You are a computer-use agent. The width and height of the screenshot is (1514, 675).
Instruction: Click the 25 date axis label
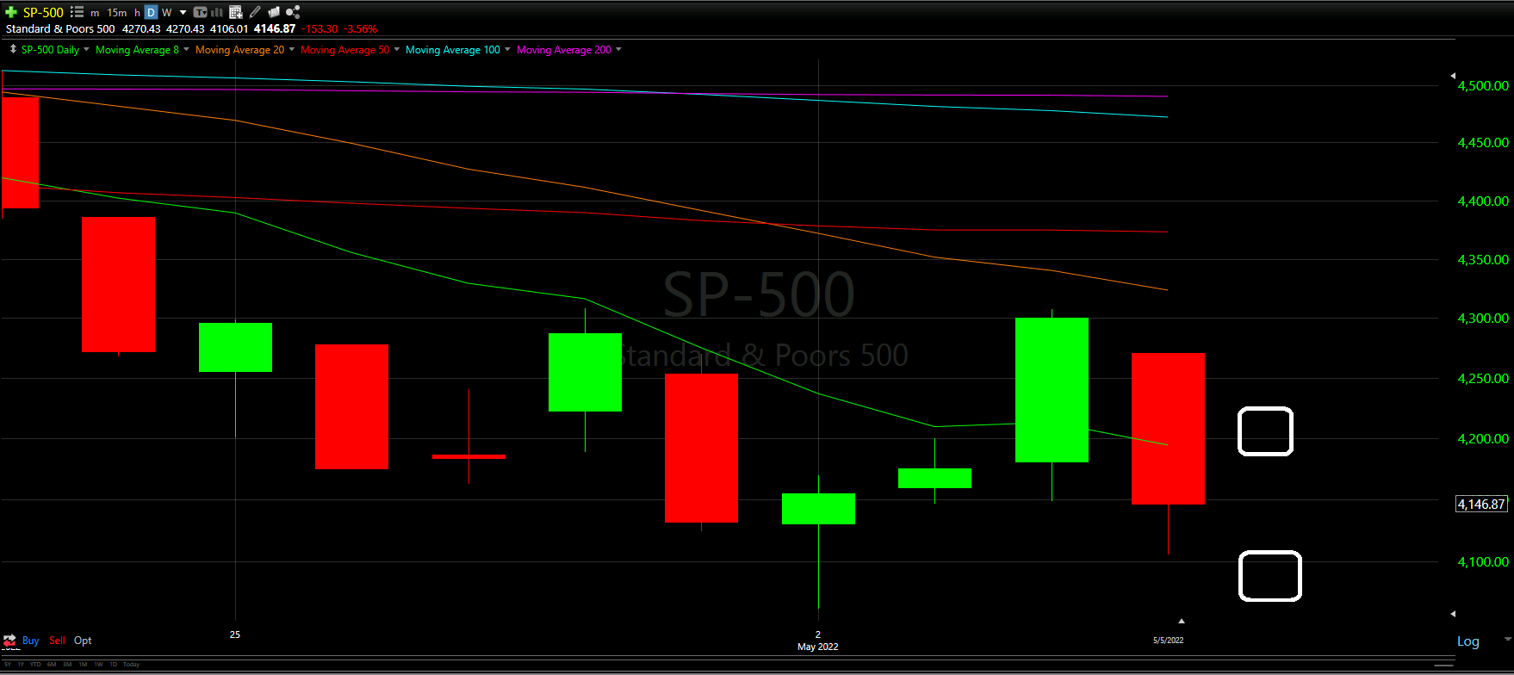235,635
